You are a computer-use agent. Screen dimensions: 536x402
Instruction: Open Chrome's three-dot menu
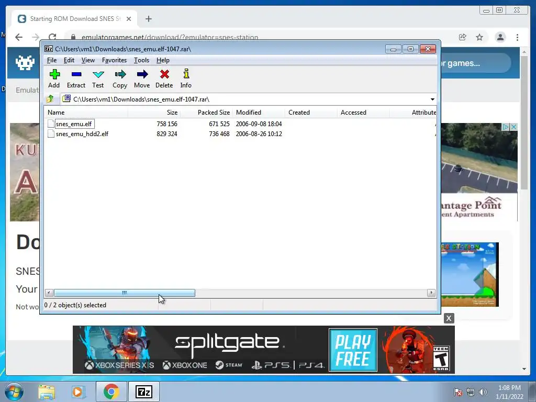pyautogui.click(x=517, y=37)
